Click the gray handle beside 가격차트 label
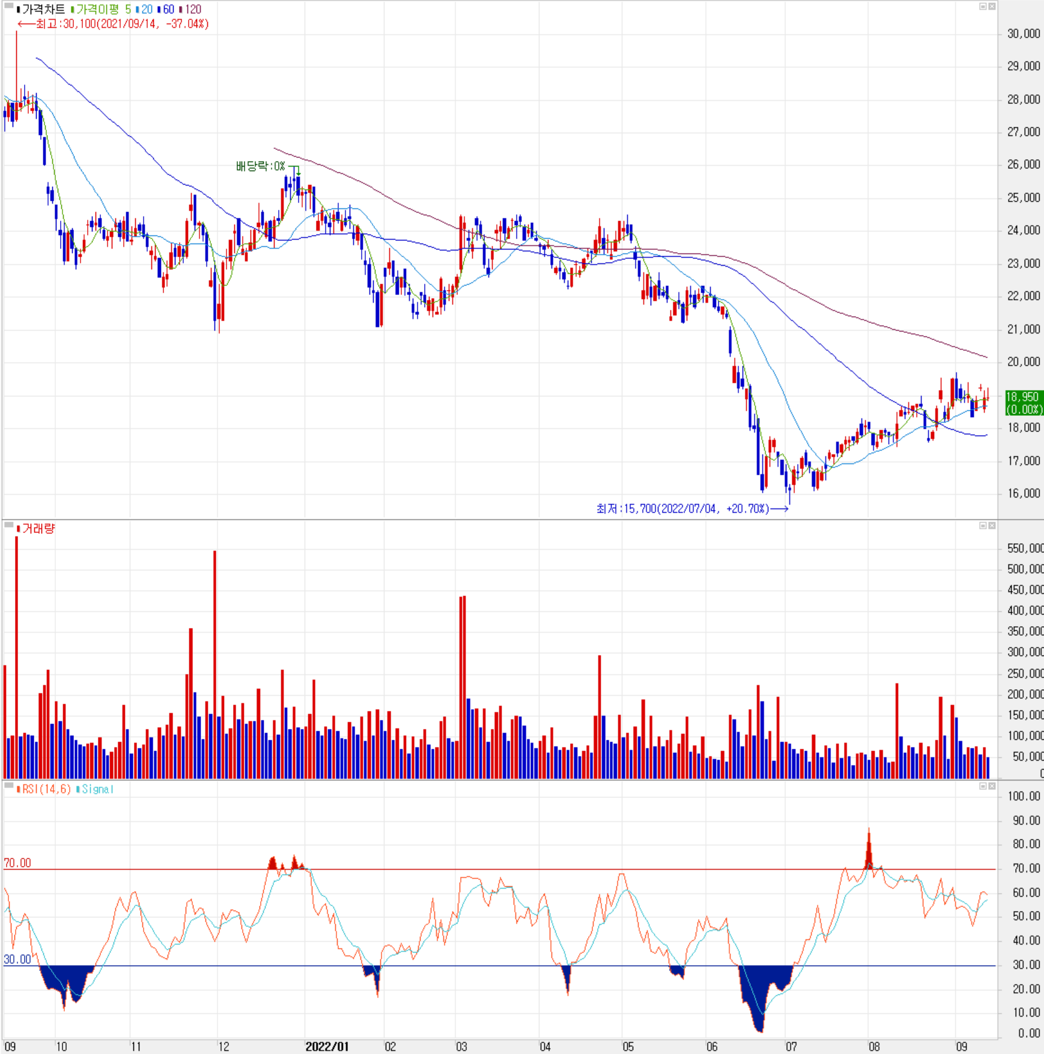Screen dimensions: 1044x1054 point(9,6)
